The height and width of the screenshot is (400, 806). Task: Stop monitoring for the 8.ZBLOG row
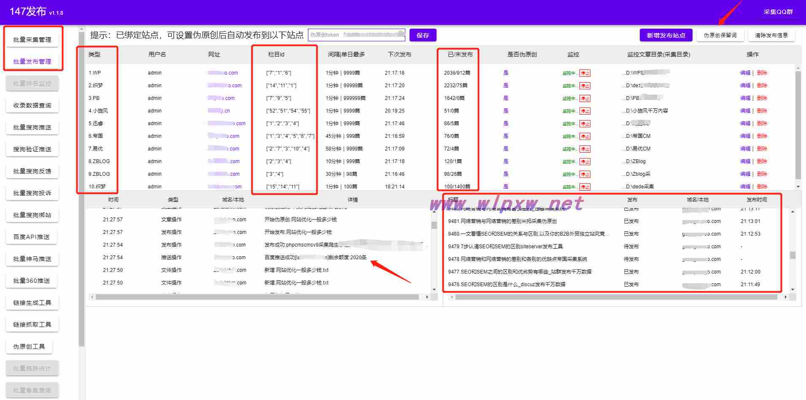point(585,161)
